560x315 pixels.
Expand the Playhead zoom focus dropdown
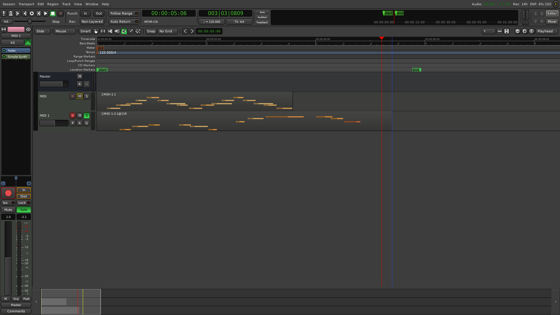(x=547, y=31)
